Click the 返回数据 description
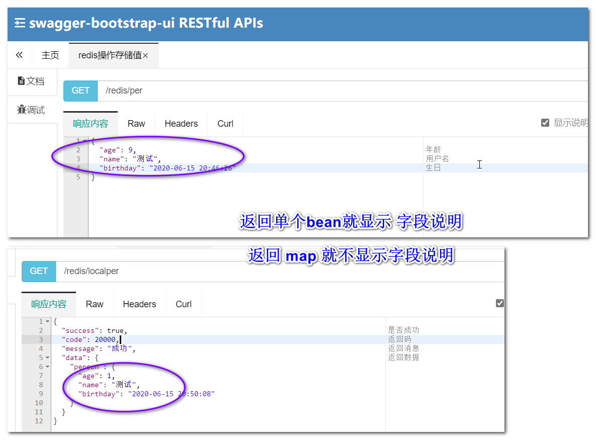This screenshot has width=596, height=440. coord(403,357)
